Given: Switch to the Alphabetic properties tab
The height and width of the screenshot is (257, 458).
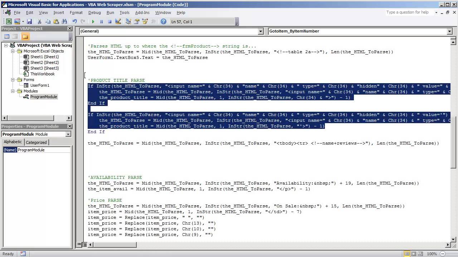Looking at the screenshot, I should click(x=13, y=142).
